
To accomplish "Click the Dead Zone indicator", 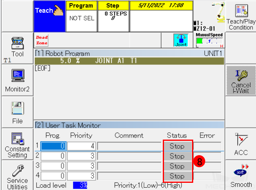I will 42,40.
